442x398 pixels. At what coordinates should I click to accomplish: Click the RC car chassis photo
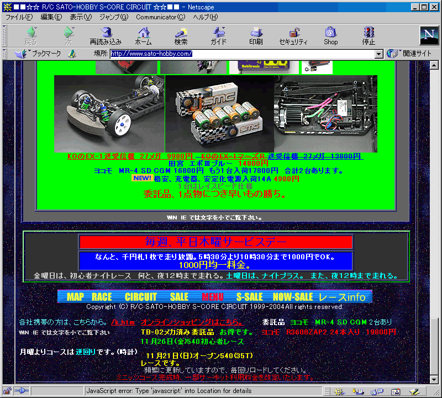point(109,114)
